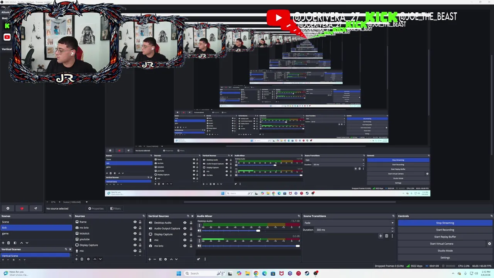
Task: Open advanced audio properties gears icon
Action: click(199, 259)
